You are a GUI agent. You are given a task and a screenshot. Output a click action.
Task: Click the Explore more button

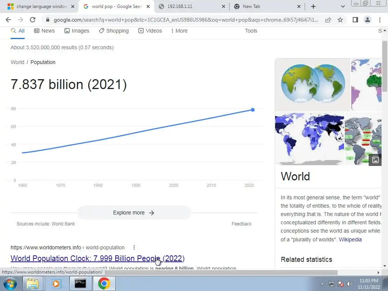(134, 213)
